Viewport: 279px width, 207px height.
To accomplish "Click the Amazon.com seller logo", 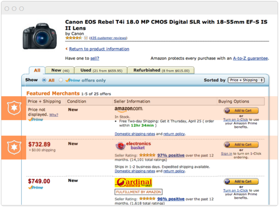I will tap(128, 109).
